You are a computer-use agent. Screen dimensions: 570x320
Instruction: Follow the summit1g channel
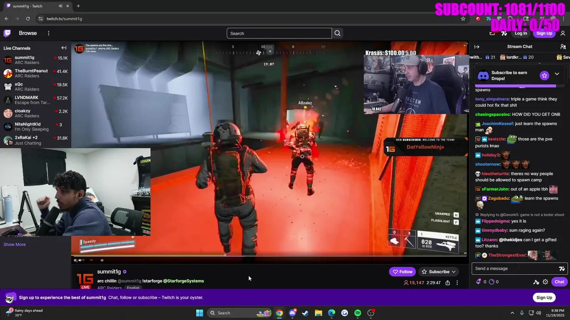402,272
